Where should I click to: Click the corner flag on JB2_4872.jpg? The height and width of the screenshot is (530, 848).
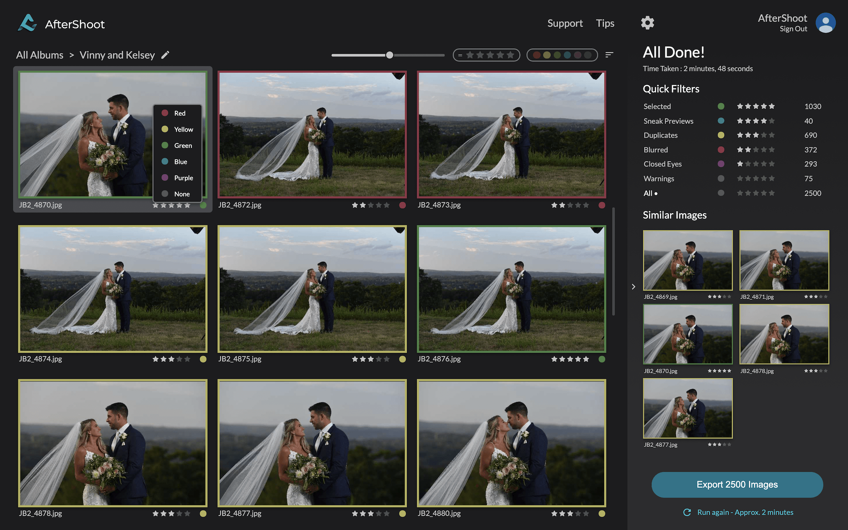[398, 76]
